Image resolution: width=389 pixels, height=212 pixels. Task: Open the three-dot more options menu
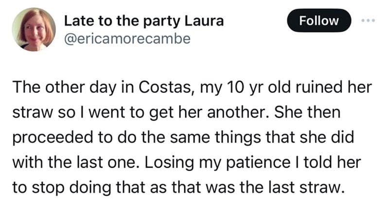[x=369, y=20]
